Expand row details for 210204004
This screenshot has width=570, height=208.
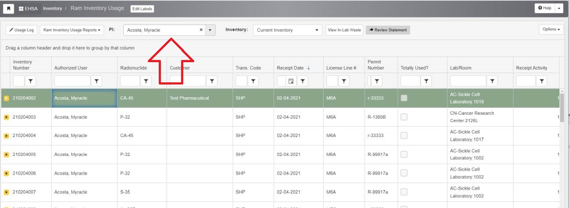click(x=7, y=136)
